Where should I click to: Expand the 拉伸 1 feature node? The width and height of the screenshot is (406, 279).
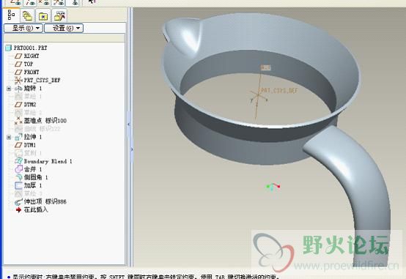(9, 137)
